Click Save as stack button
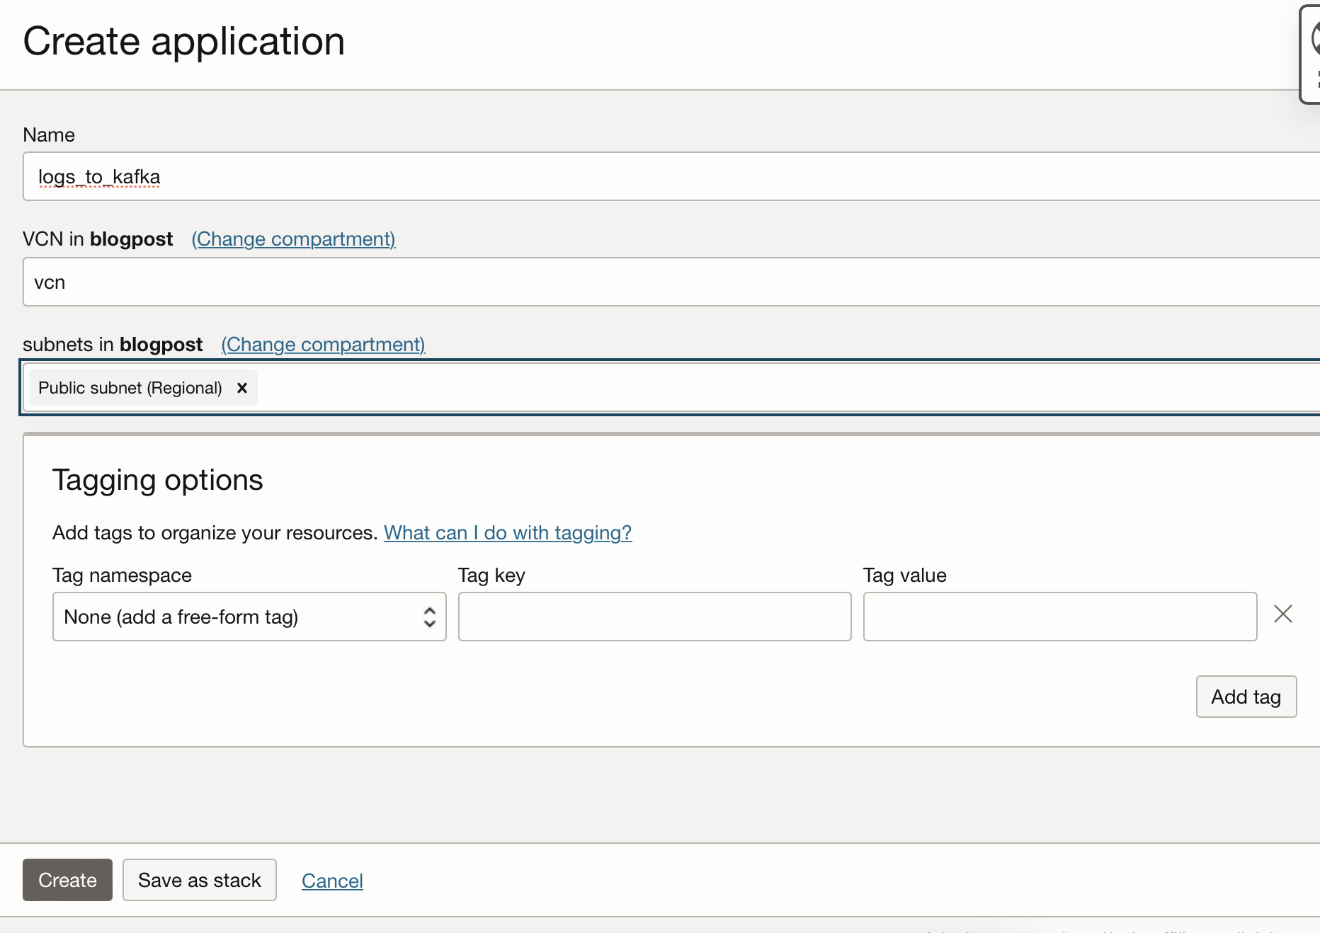This screenshot has width=1320, height=933. coord(199,880)
